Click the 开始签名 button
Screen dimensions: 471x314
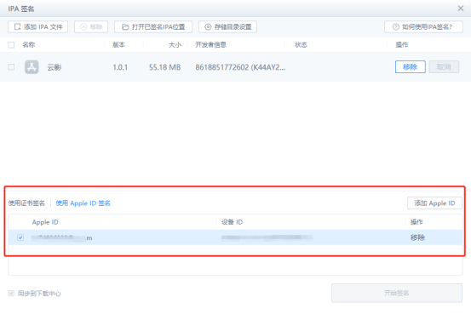tap(397, 293)
